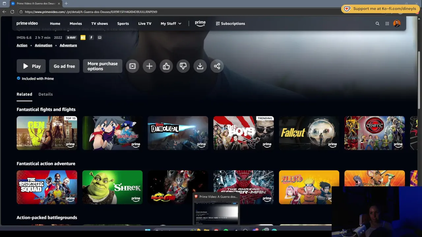Screen dimensions: 422x237
Task: Open the apps grid icon in header
Action: [387, 23]
